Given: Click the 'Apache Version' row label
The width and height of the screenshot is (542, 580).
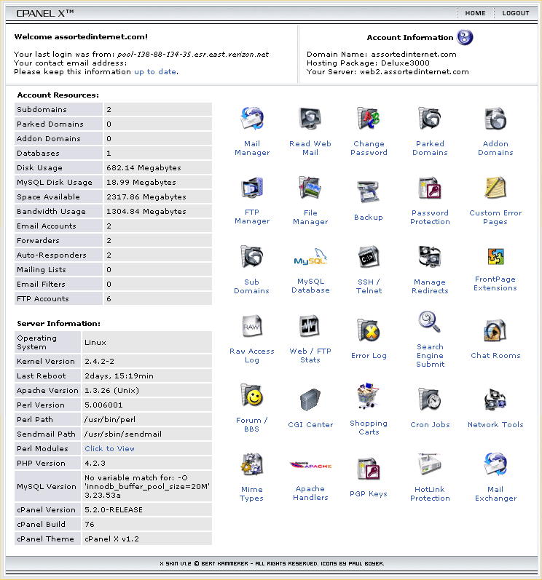Looking at the screenshot, I should point(48,391).
